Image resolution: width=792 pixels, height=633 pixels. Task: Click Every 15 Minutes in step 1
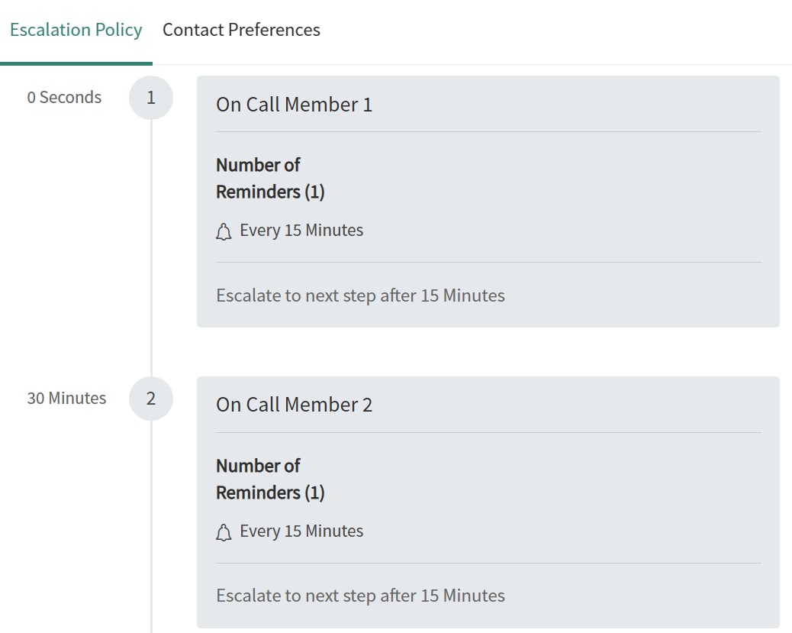click(x=301, y=231)
